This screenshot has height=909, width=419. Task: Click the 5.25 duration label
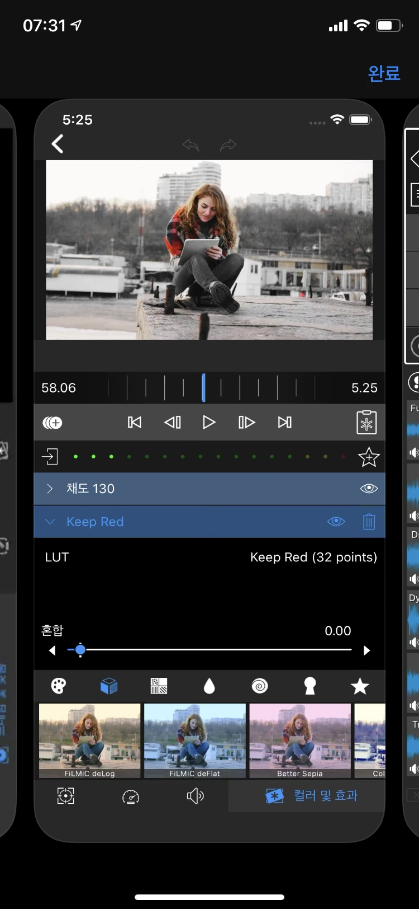coord(364,388)
